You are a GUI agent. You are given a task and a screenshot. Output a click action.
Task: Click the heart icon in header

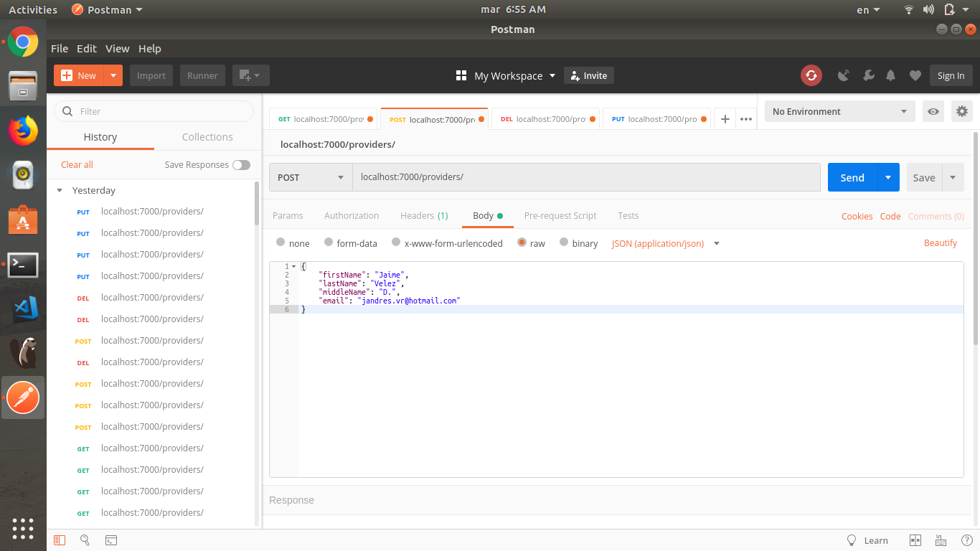click(915, 75)
